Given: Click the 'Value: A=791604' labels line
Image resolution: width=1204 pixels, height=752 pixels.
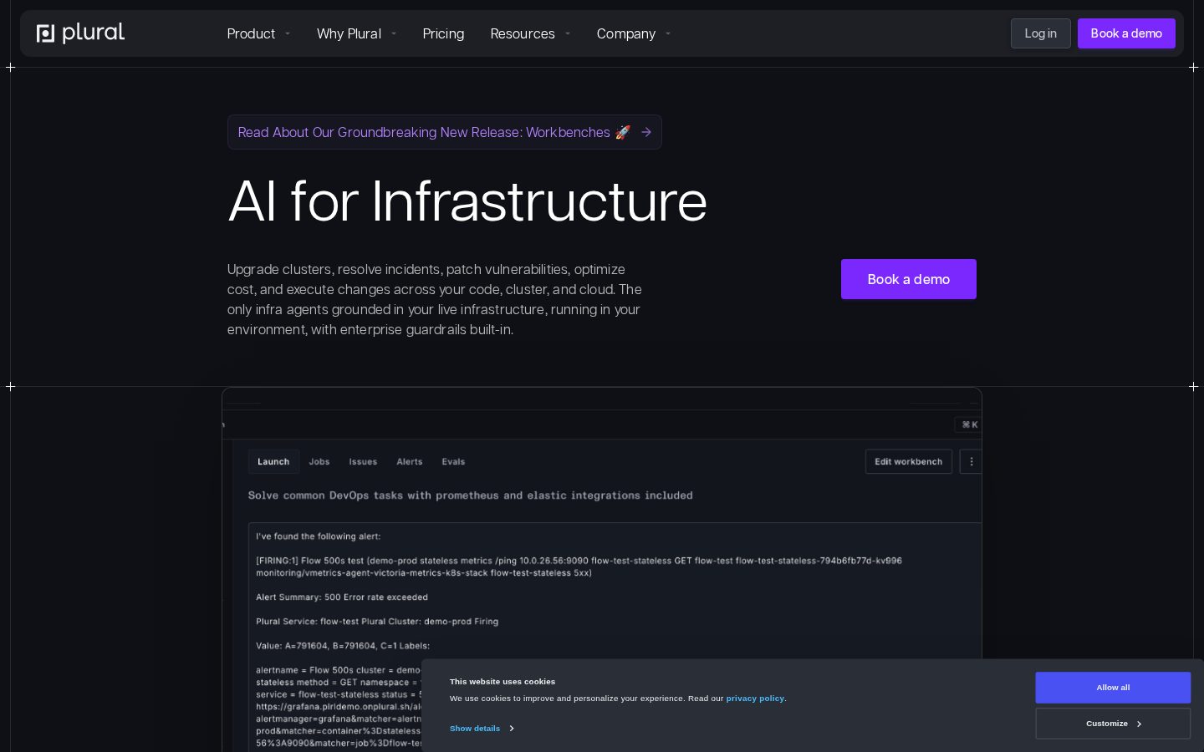Looking at the screenshot, I should (343, 646).
